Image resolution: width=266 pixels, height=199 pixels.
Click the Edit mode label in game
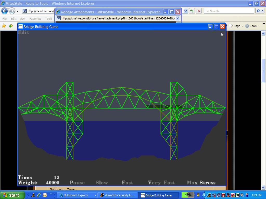point(23,32)
